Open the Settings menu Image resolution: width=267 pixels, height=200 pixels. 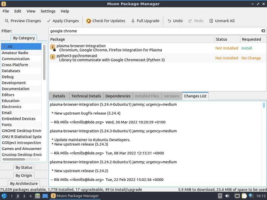click(x=48, y=11)
